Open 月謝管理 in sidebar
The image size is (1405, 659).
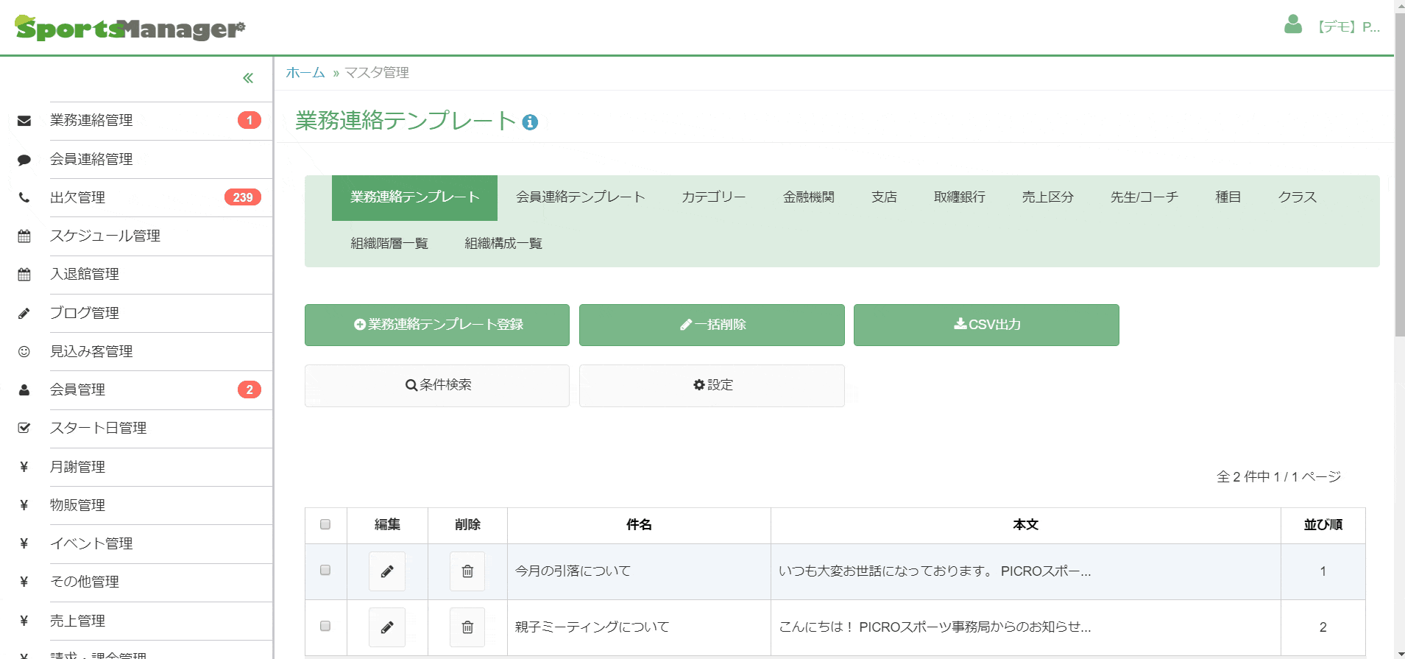pyautogui.click(x=77, y=467)
